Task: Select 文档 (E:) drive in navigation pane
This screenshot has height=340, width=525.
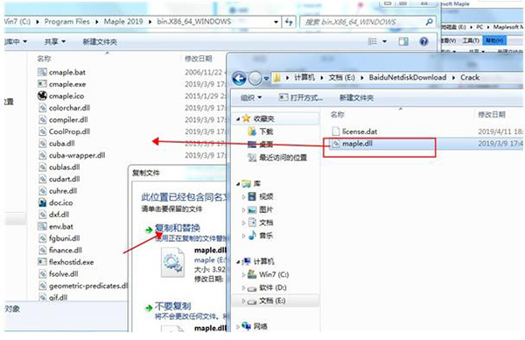Action: (272, 301)
